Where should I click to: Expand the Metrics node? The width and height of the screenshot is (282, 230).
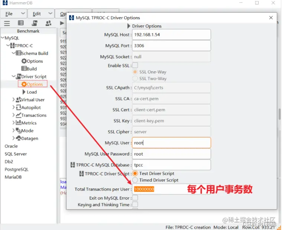coord(13,123)
